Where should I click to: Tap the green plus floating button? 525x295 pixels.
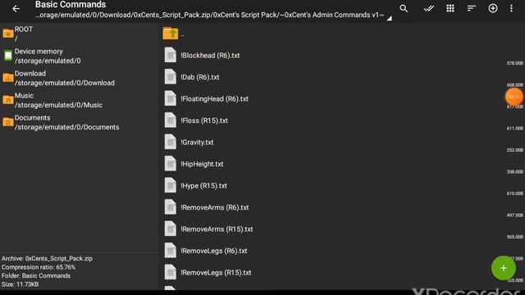(x=503, y=268)
